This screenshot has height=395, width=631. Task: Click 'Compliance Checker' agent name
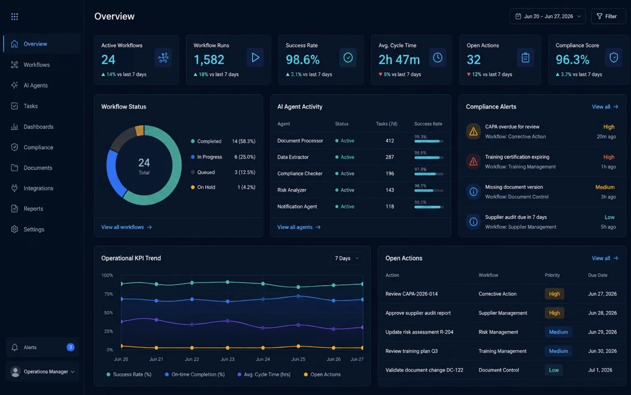[300, 173]
